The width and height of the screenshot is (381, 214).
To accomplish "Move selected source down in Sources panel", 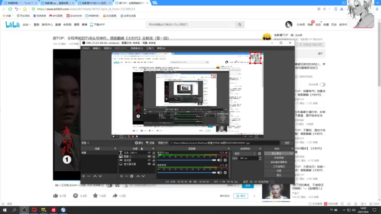I will click(x=143, y=176).
